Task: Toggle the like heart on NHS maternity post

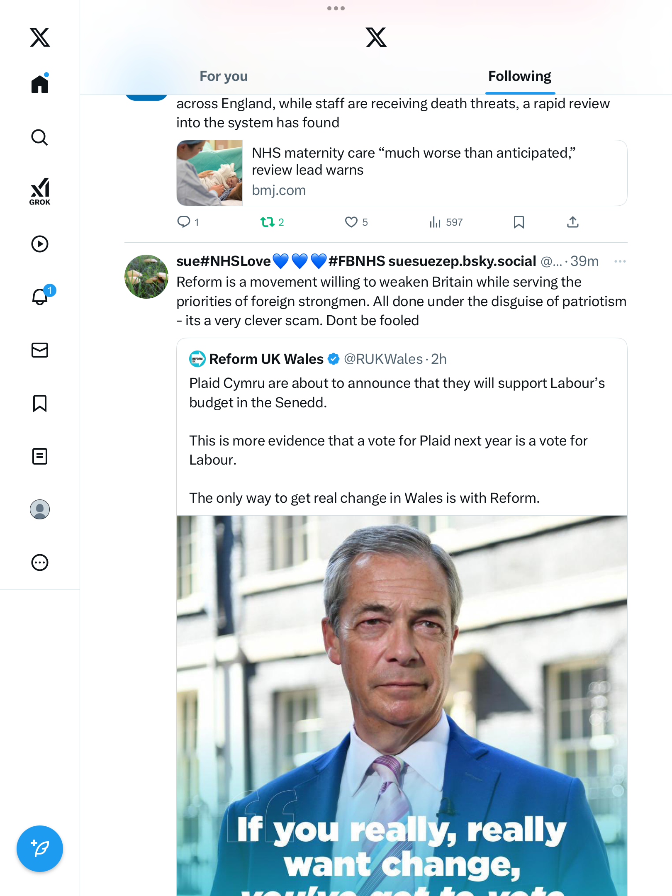Action: tap(351, 222)
